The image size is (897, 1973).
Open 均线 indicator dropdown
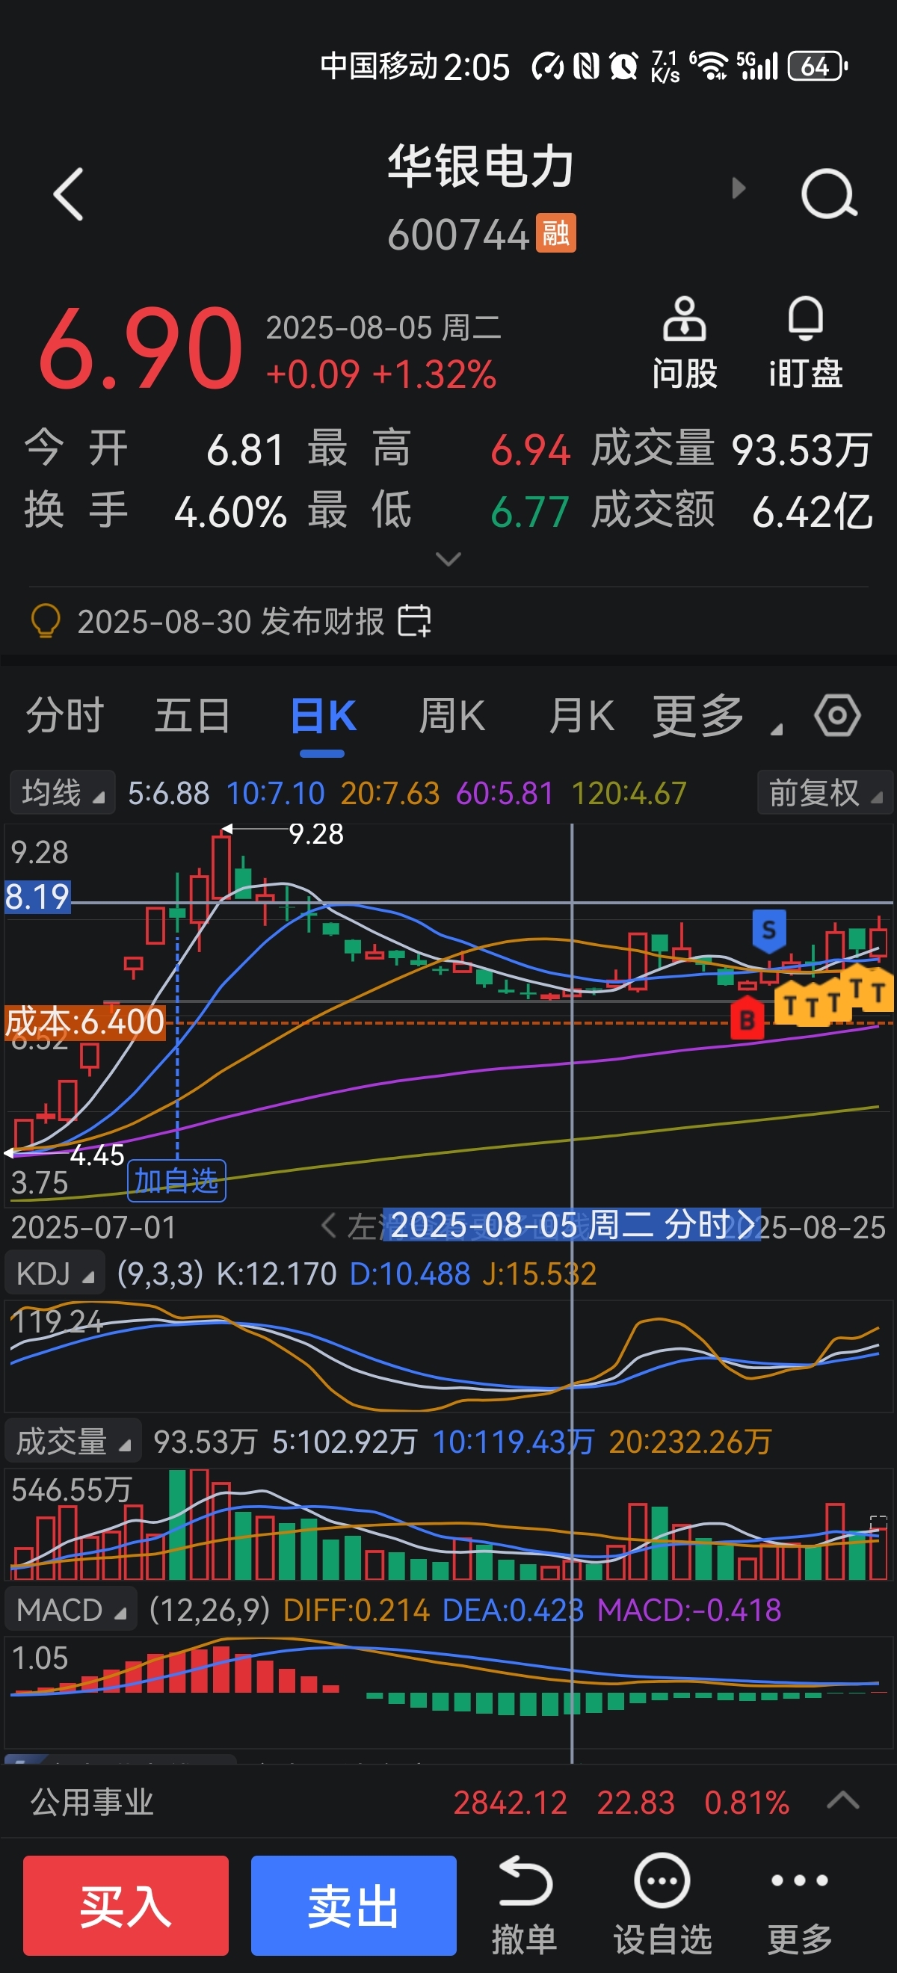click(x=63, y=793)
